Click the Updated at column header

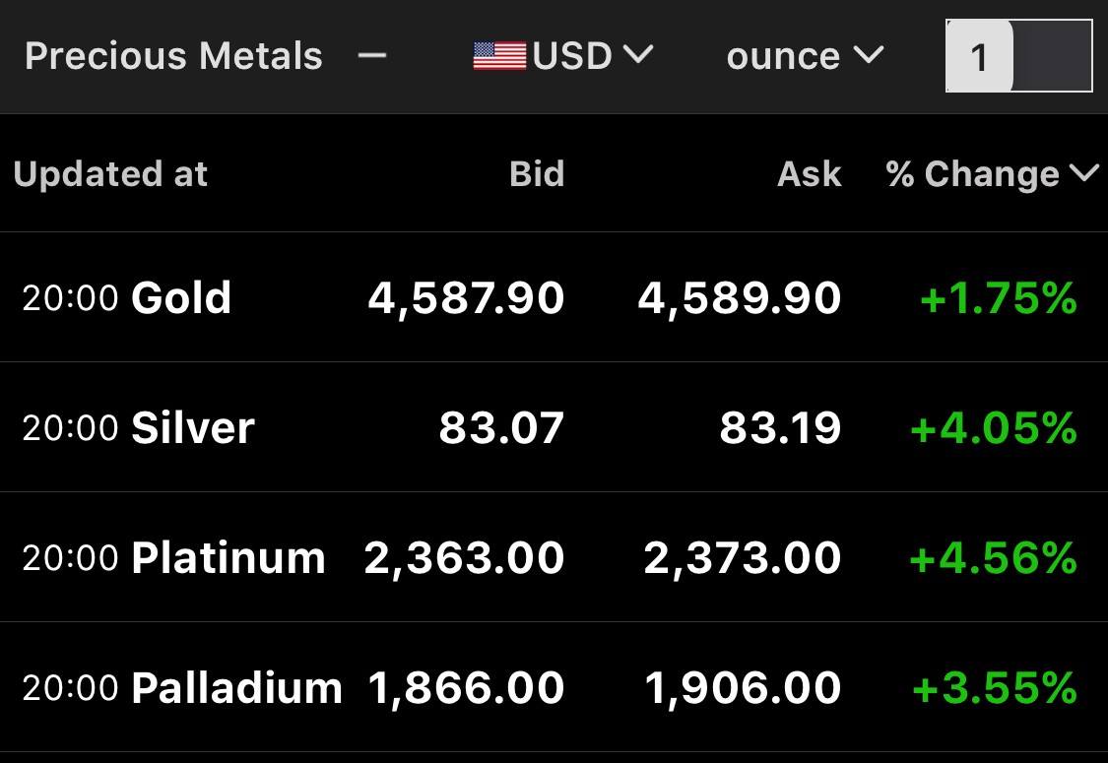pos(110,174)
